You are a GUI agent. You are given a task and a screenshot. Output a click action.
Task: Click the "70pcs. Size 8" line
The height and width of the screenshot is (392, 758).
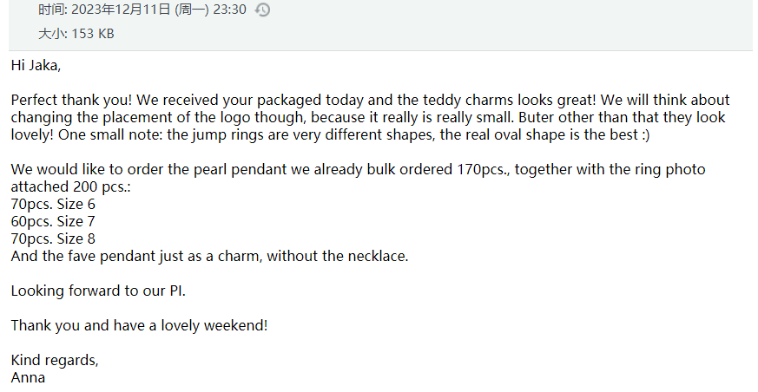pos(53,238)
